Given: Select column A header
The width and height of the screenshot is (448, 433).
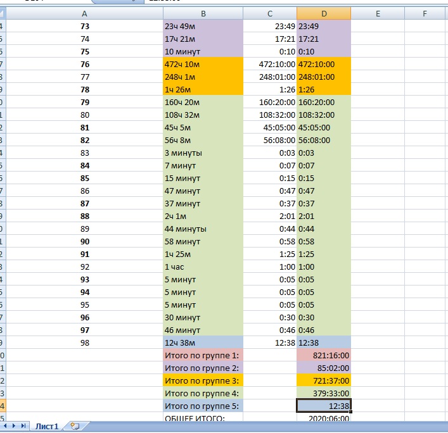Looking at the screenshot, I should [x=84, y=13].
